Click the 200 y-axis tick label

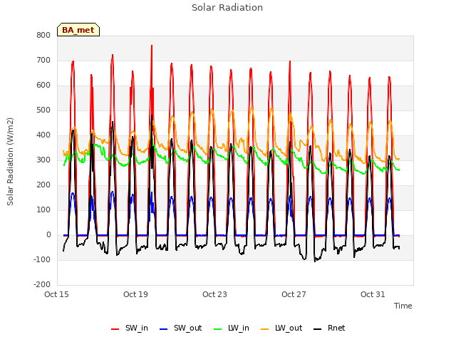(43, 185)
